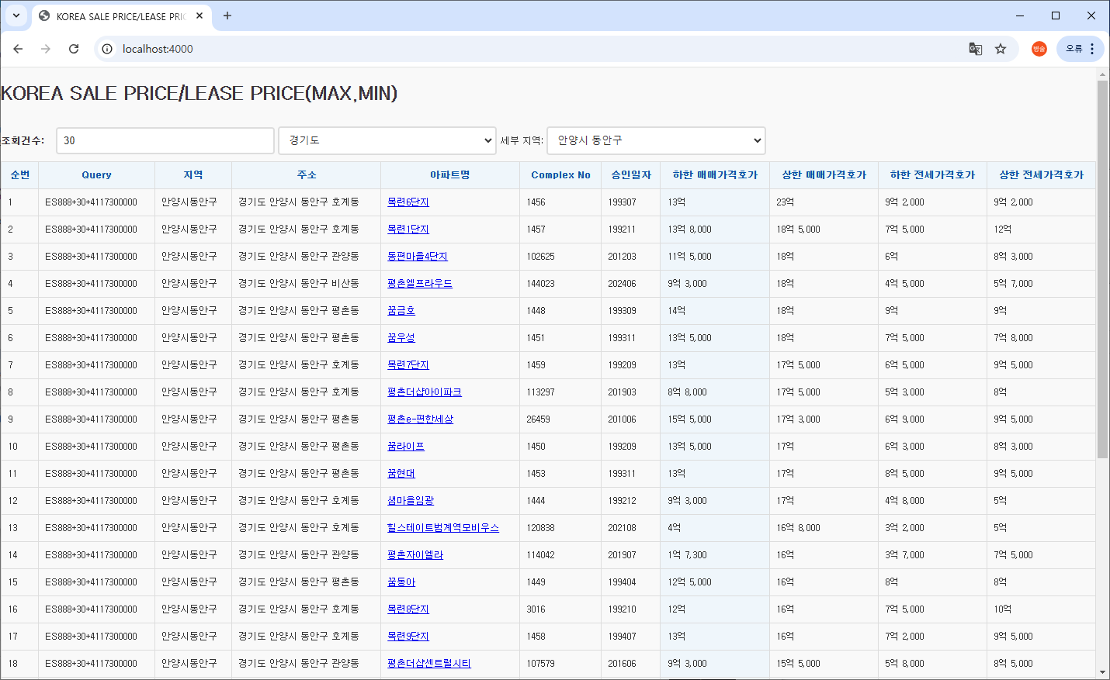Go back with browser back arrow
The image size is (1110, 680).
(18, 49)
